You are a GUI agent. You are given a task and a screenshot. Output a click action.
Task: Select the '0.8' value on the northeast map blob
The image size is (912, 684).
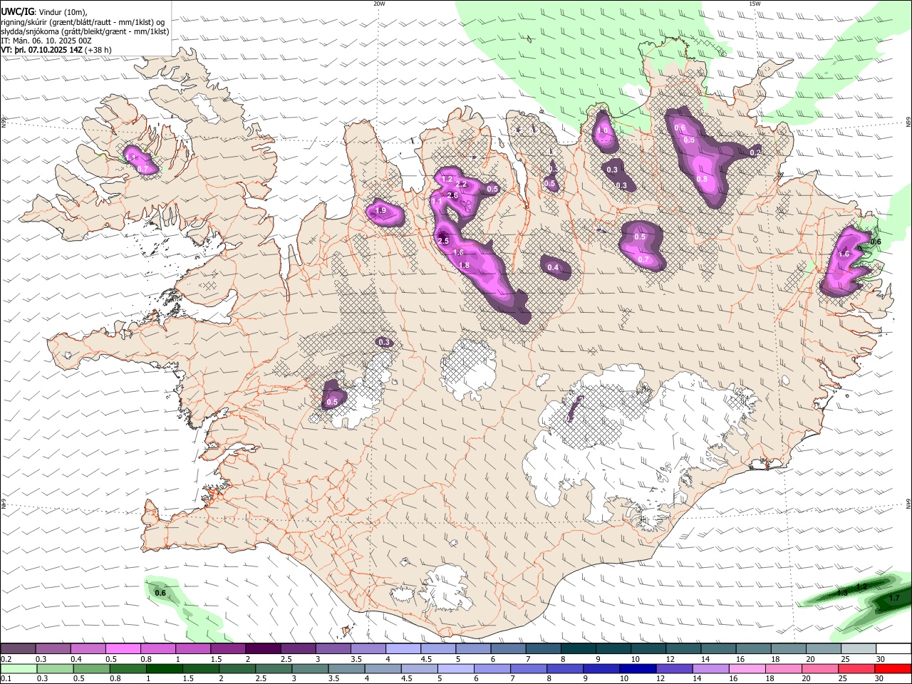pos(702,179)
